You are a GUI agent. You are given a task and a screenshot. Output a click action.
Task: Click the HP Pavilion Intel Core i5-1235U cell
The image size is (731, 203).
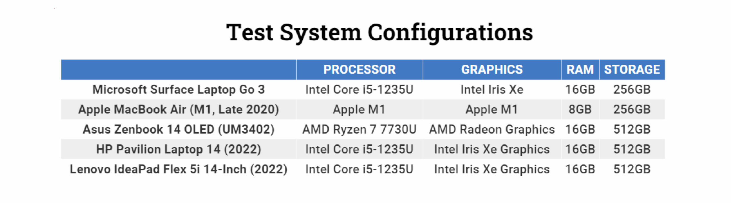[359, 149]
